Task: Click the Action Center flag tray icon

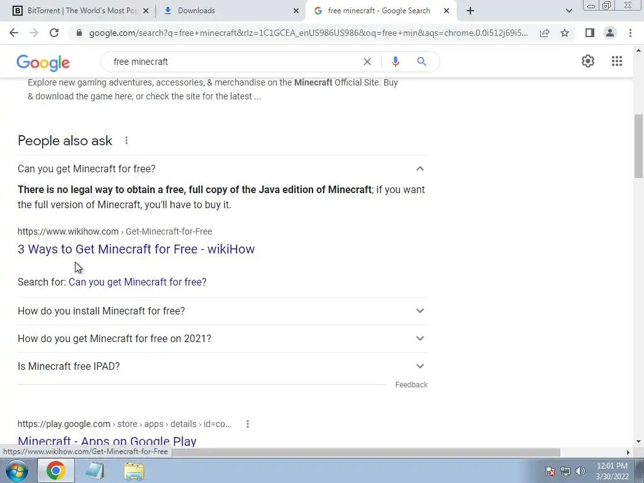Action: click(550, 471)
